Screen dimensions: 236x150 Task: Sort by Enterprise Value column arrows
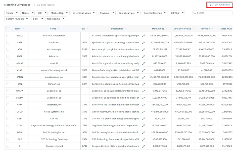[194, 28]
